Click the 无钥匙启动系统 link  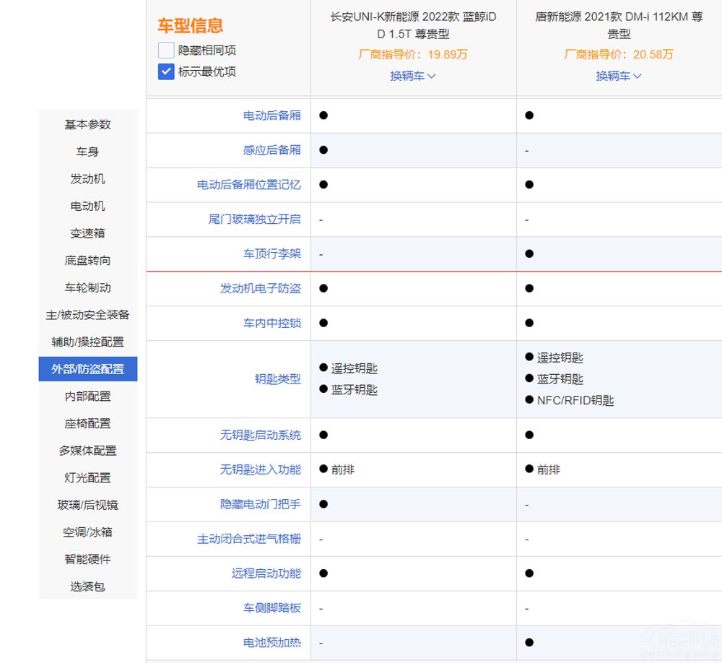(266, 435)
